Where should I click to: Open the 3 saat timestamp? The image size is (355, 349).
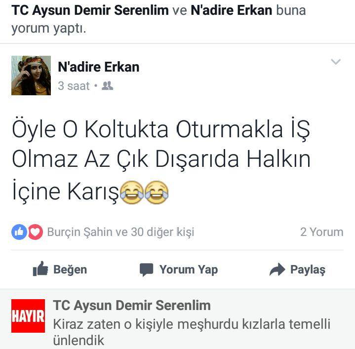pos(74,86)
